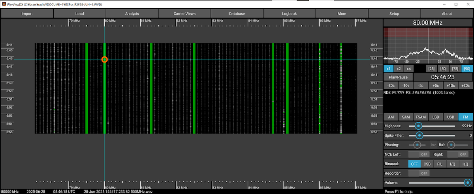
Task: Set zoom level to x2
Action: click(x=398, y=69)
